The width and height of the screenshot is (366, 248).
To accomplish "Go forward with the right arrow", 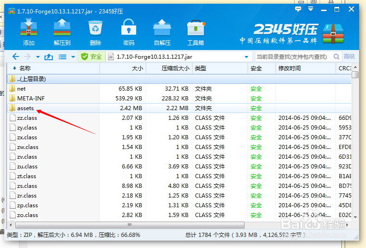I will pyautogui.click(x=27, y=56).
